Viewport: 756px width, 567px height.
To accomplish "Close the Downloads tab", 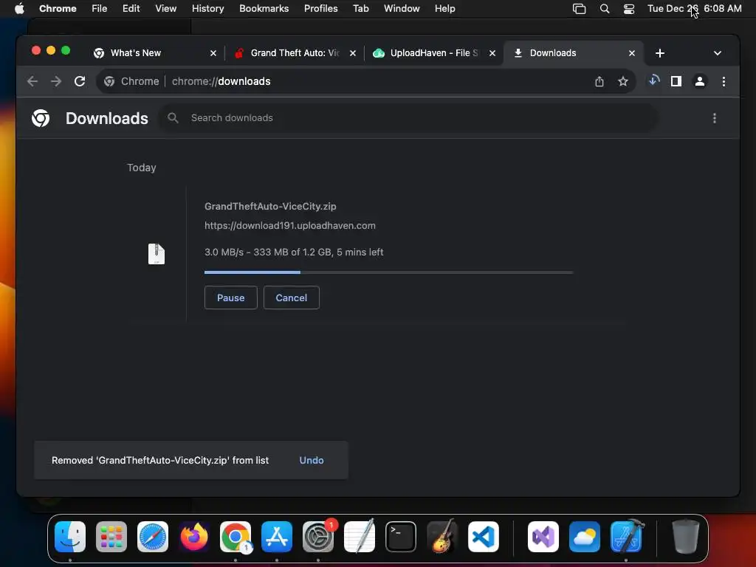I will click(632, 53).
